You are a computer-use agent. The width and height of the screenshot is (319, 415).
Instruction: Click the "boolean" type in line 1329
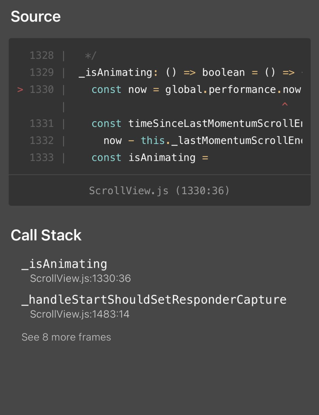tap(223, 72)
